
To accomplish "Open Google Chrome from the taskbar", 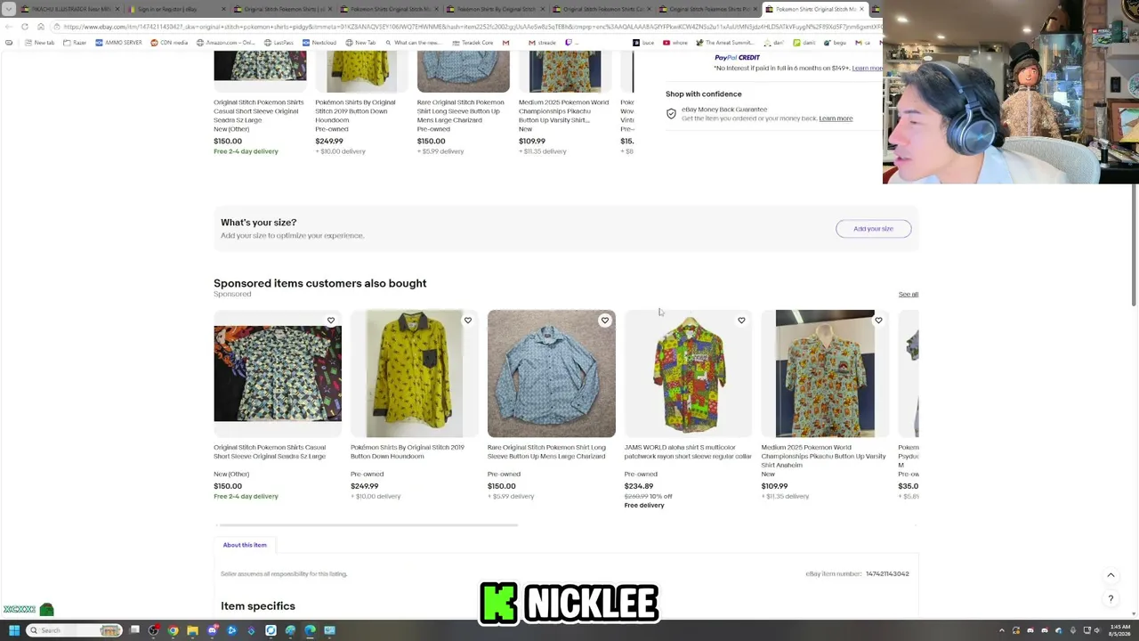I will (x=173, y=630).
